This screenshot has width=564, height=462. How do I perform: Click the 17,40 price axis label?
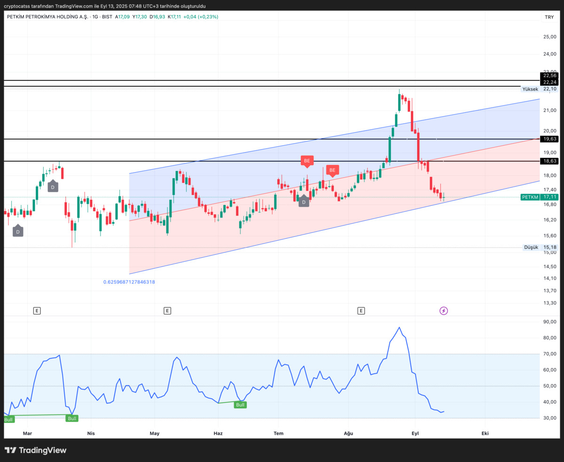click(x=549, y=189)
